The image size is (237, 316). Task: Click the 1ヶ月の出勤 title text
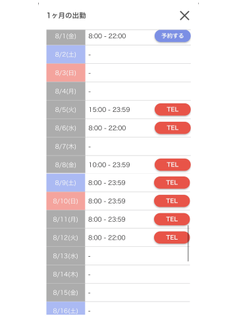66,16
